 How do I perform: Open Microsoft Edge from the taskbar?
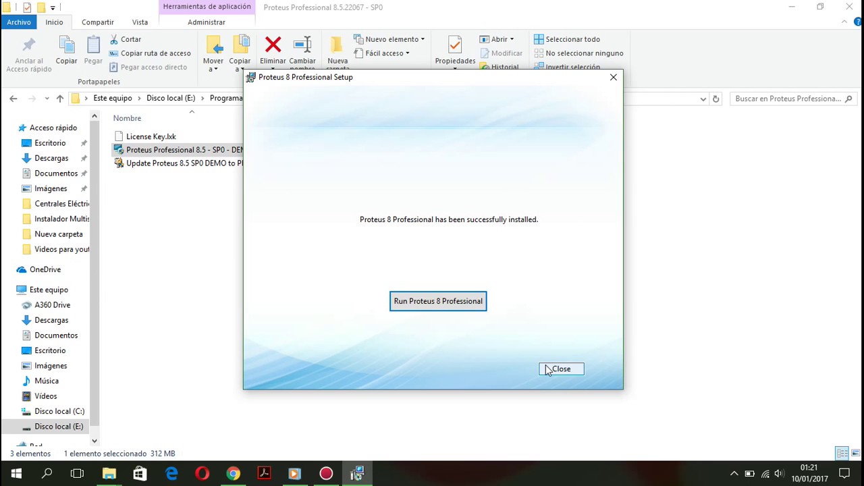[171, 474]
